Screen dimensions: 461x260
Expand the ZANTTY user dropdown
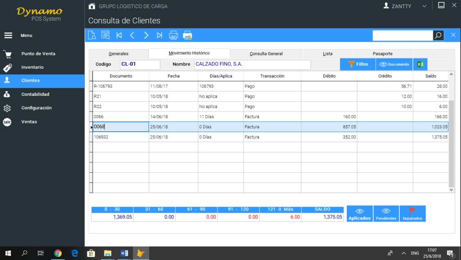coord(424,6)
